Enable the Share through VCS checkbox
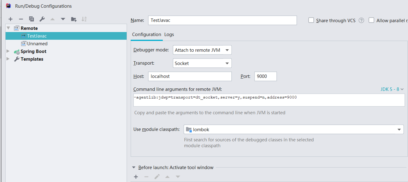 (311, 20)
